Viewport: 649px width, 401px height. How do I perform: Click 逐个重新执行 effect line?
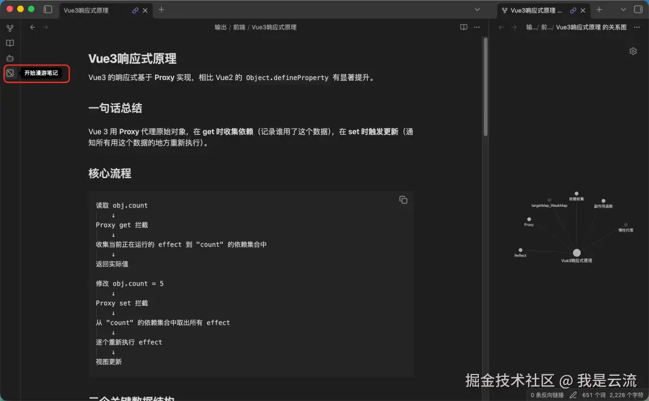(129, 342)
